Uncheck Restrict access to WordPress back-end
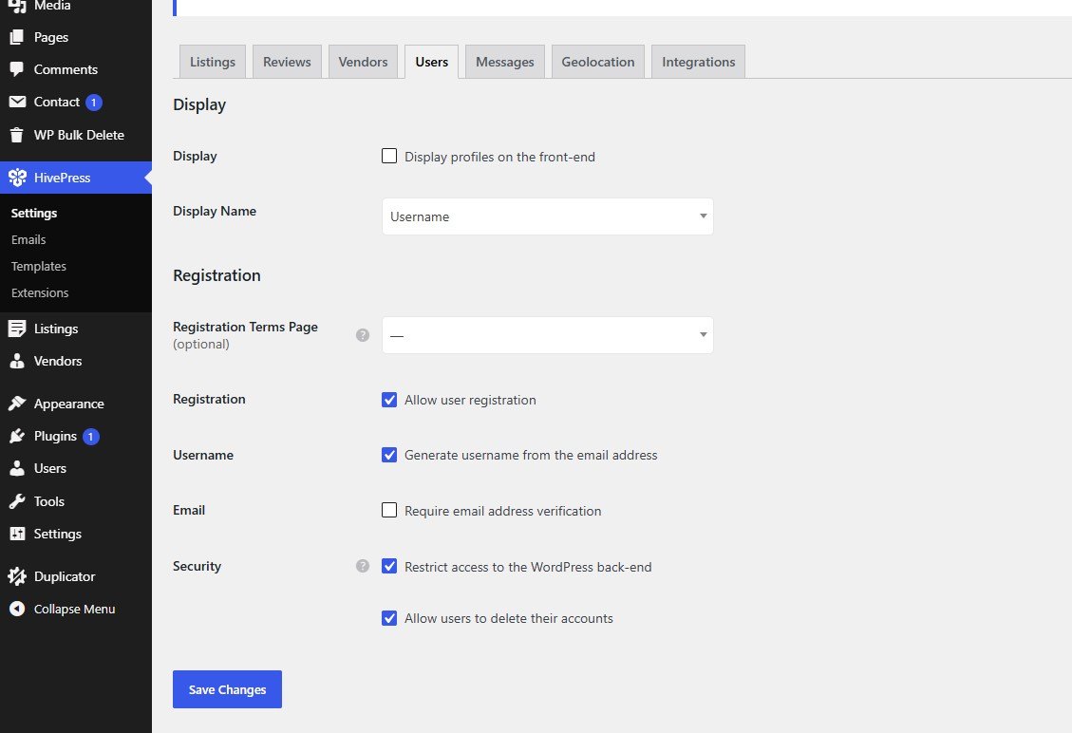Screen dimensions: 1072x733 389,566
